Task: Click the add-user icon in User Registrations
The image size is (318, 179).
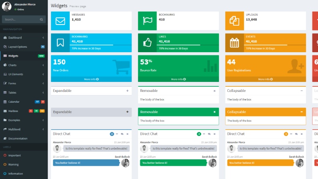Action: coord(296,66)
